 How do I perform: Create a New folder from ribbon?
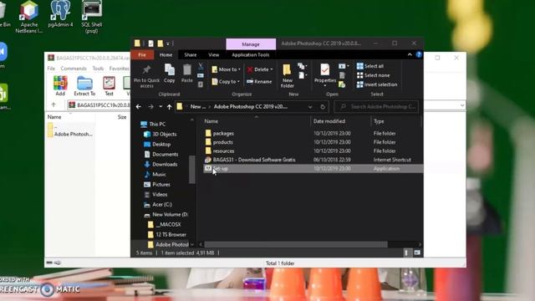(288, 76)
